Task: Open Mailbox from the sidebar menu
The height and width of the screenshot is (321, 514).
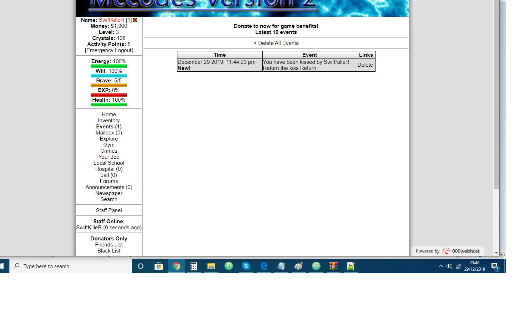Action: click(109, 133)
